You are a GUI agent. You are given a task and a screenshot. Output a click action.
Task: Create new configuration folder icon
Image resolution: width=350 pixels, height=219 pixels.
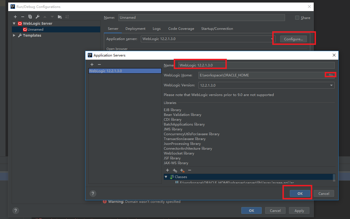pyautogui.click(x=60, y=17)
